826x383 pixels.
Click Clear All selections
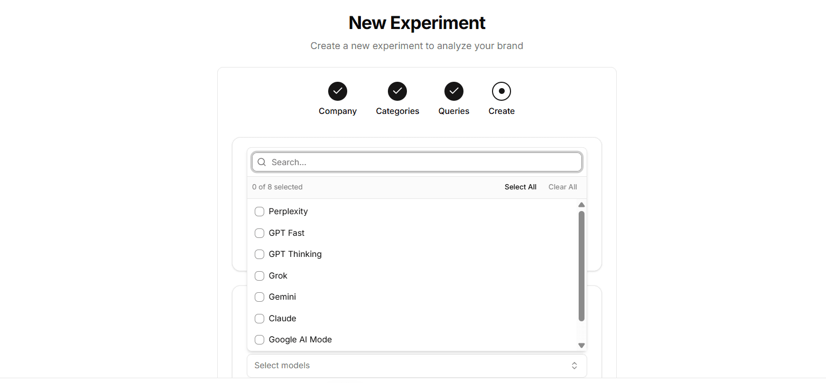(x=563, y=187)
